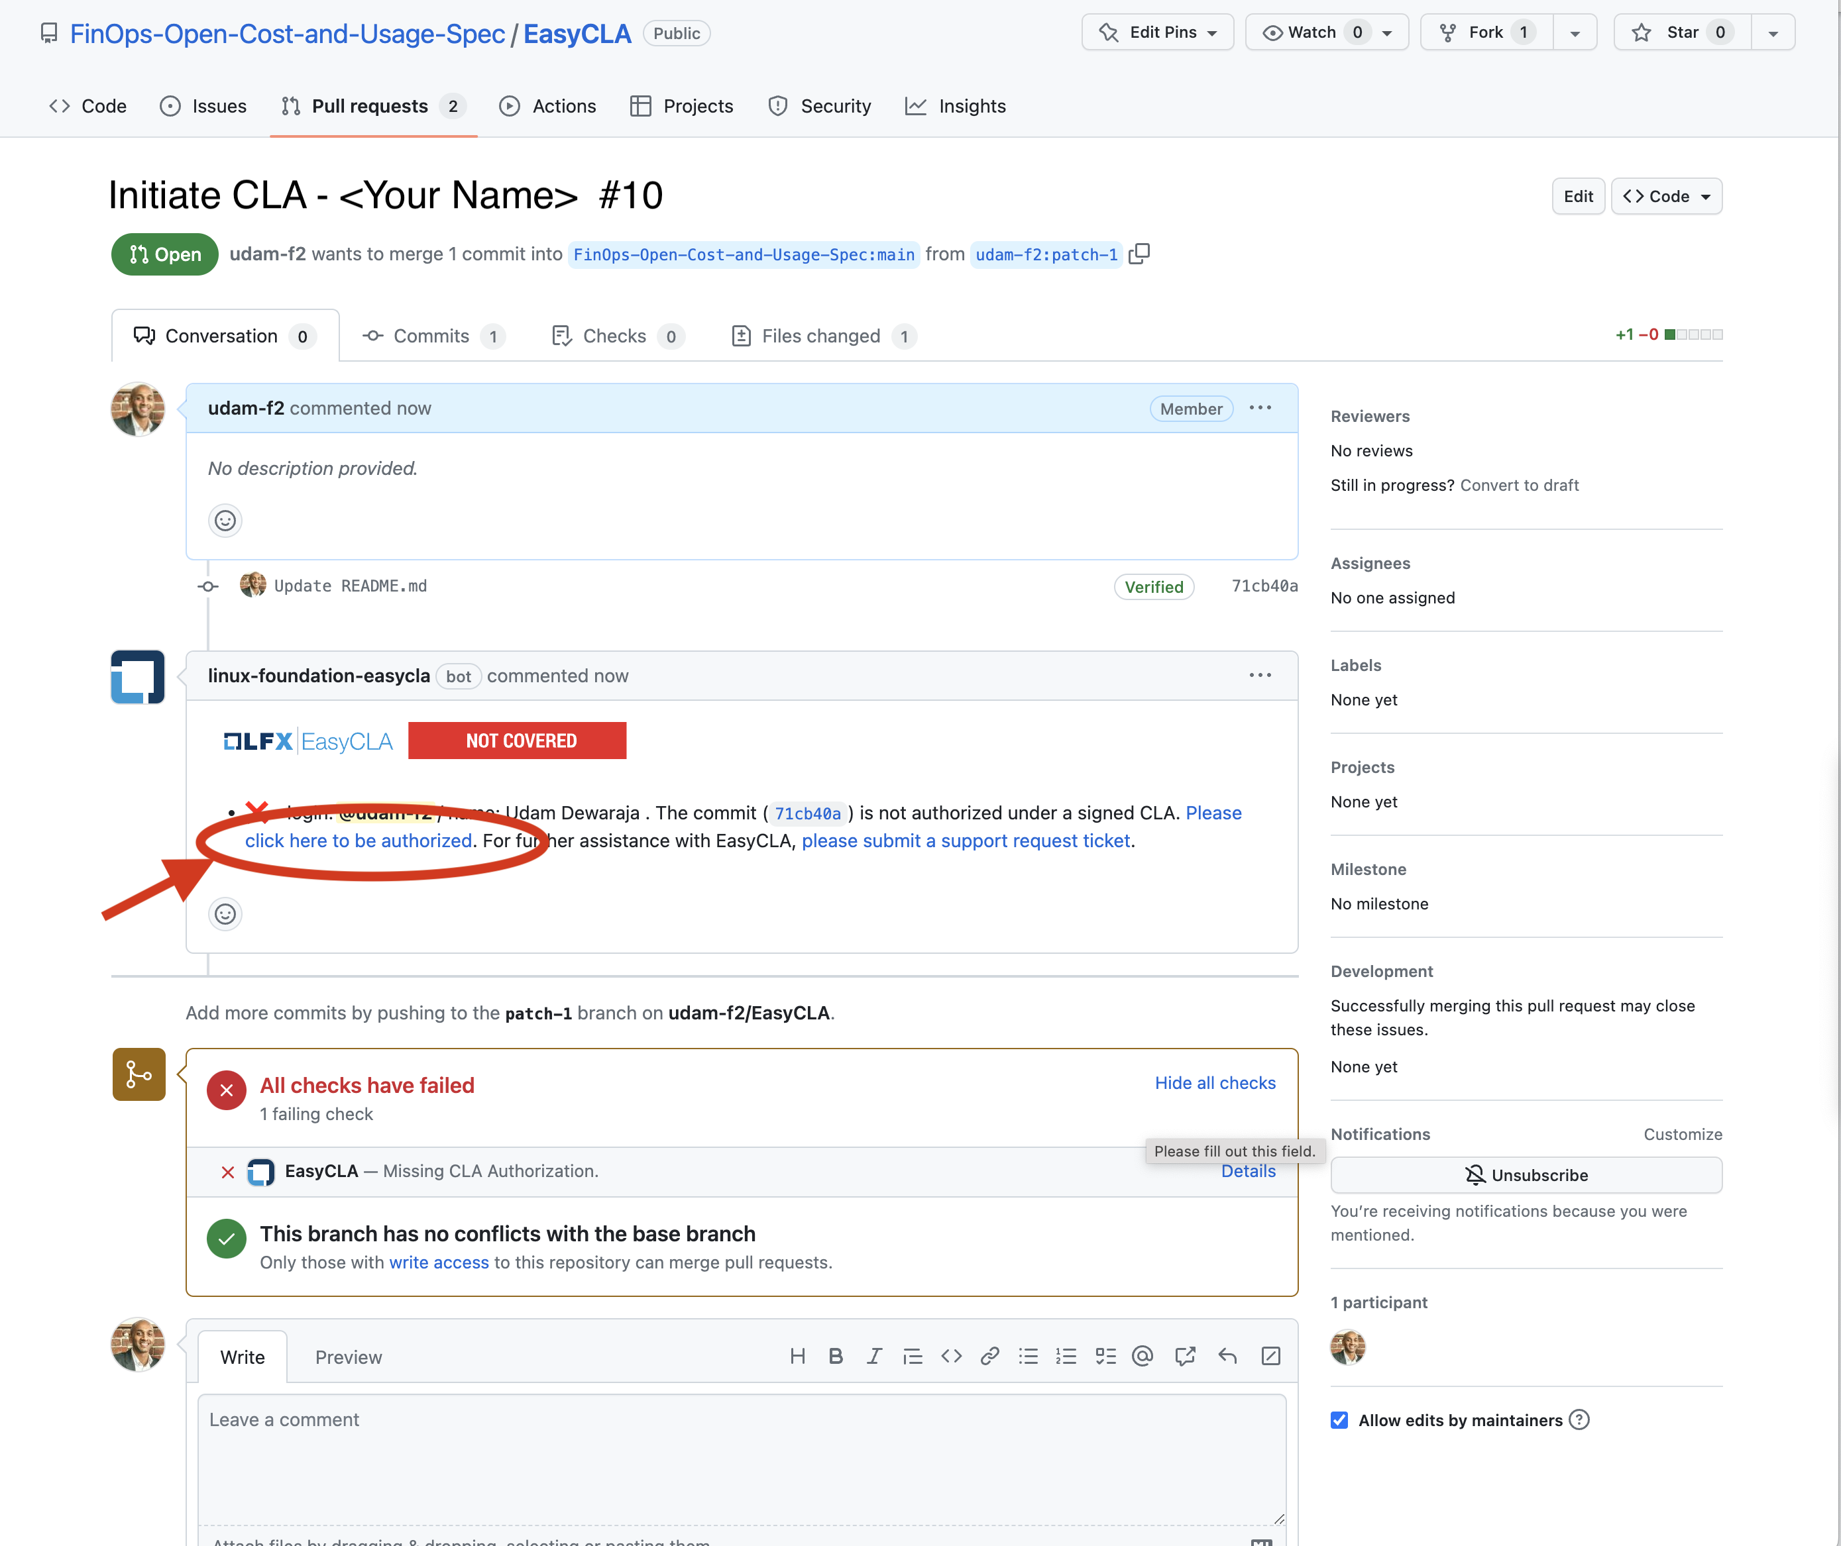Insert a link with the link icon
The height and width of the screenshot is (1546, 1841).
tap(990, 1357)
